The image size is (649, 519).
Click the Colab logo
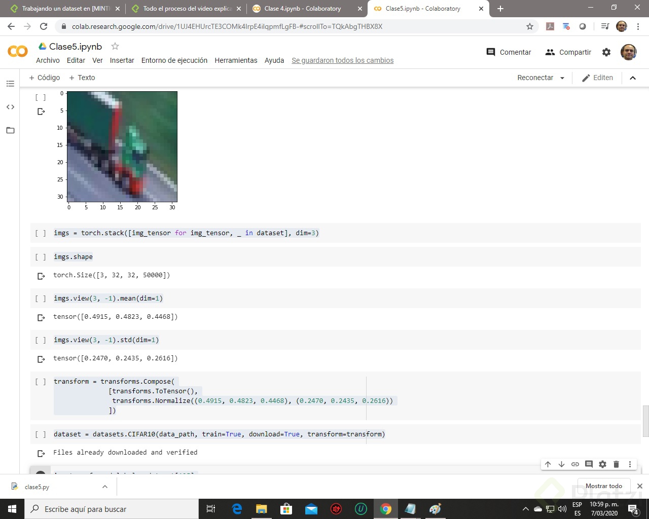pos(18,51)
